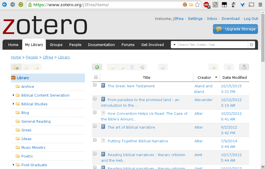The width and height of the screenshot is (265, 169).
Task: Click the add to collection icon
Action: click(112, 67)
